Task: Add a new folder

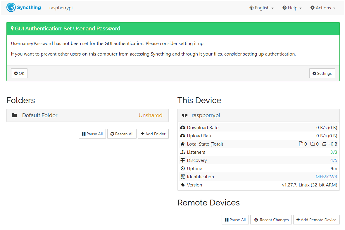Action: (x=153, y=134)
